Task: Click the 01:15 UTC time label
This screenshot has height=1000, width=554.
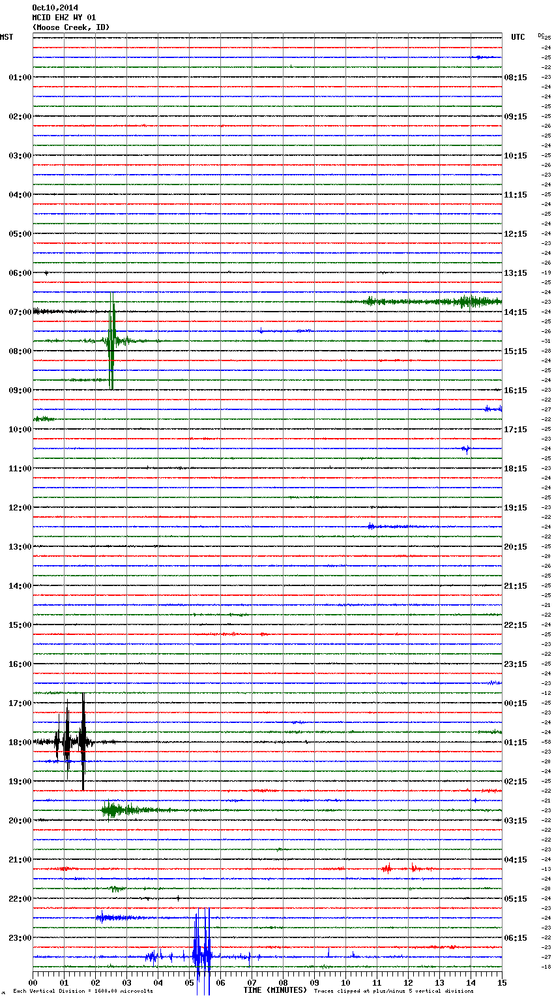Action: click(516, 743)
